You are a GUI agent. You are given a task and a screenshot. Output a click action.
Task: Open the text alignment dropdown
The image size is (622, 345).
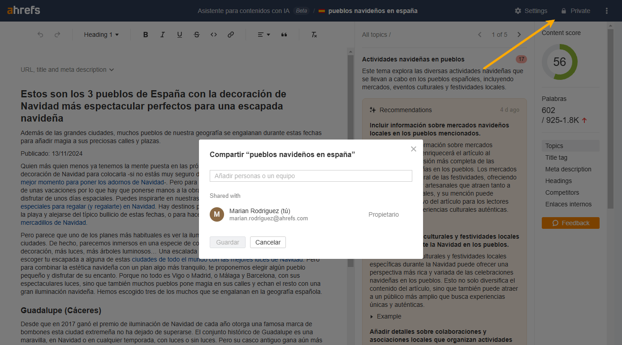pyautogui.click(x=264, y=35)
